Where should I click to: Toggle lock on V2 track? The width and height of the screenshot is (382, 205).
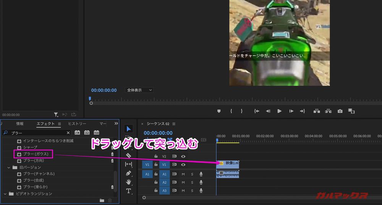[156, 156]
